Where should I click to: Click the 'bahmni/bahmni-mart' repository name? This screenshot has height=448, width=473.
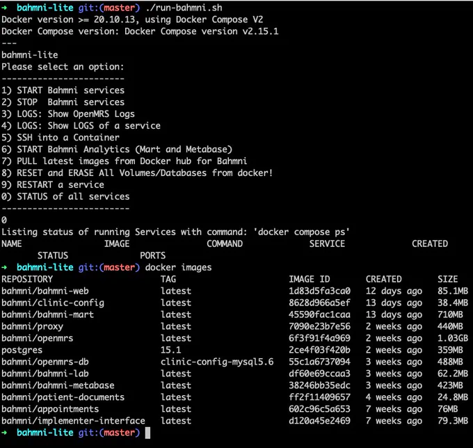click(x=48, y=314)
